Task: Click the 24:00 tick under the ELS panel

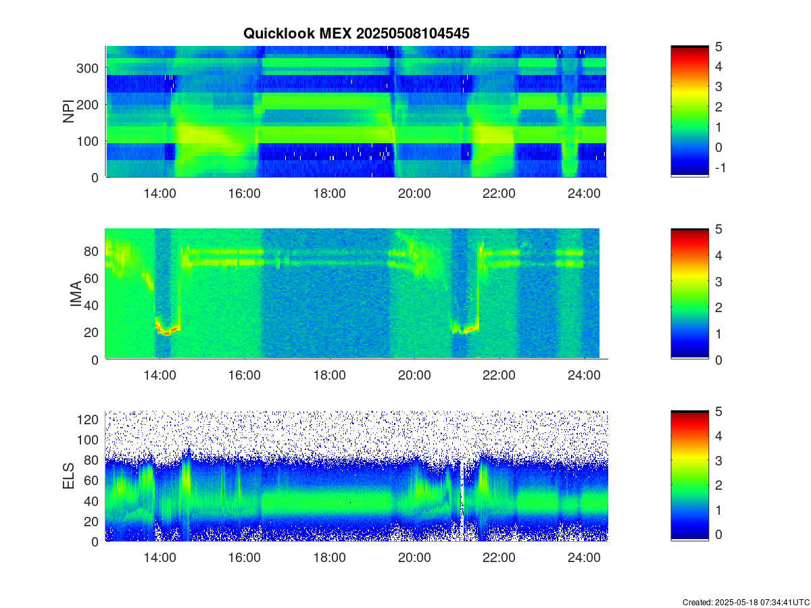Action: click(584, 558)
